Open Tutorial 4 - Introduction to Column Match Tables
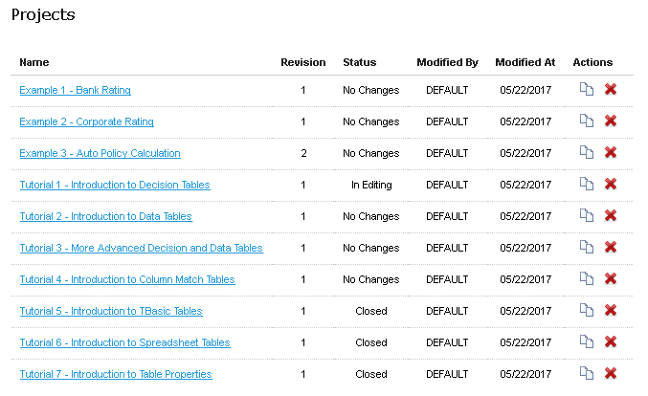 127,279
